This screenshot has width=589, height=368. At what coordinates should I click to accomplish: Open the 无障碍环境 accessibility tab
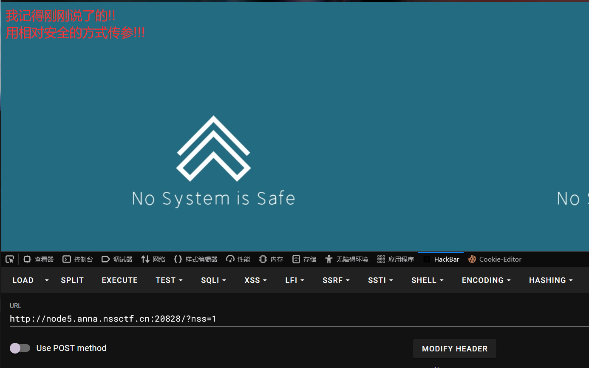[x=347, y=259]
